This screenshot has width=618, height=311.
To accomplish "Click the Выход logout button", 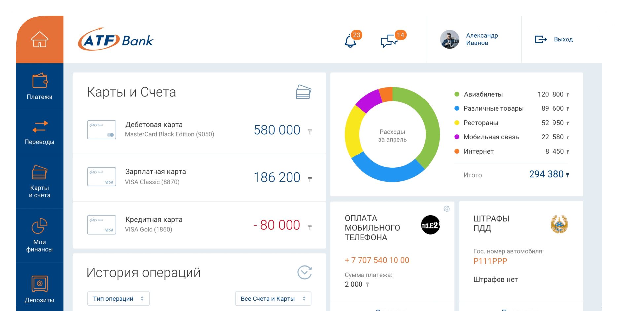I will (554, 40).
